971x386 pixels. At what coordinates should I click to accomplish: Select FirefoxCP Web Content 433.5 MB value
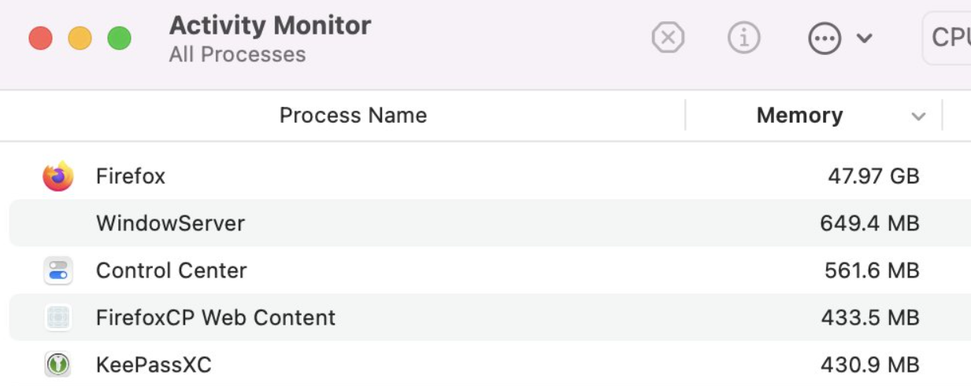(870, 318)
